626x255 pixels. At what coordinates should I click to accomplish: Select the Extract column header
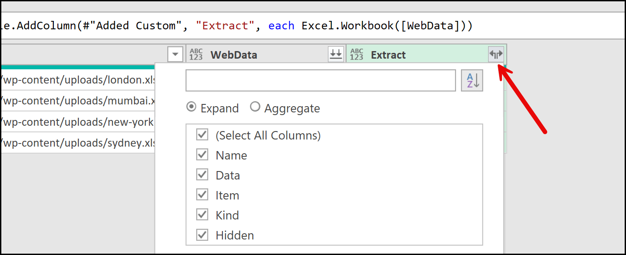click(418, 55)
